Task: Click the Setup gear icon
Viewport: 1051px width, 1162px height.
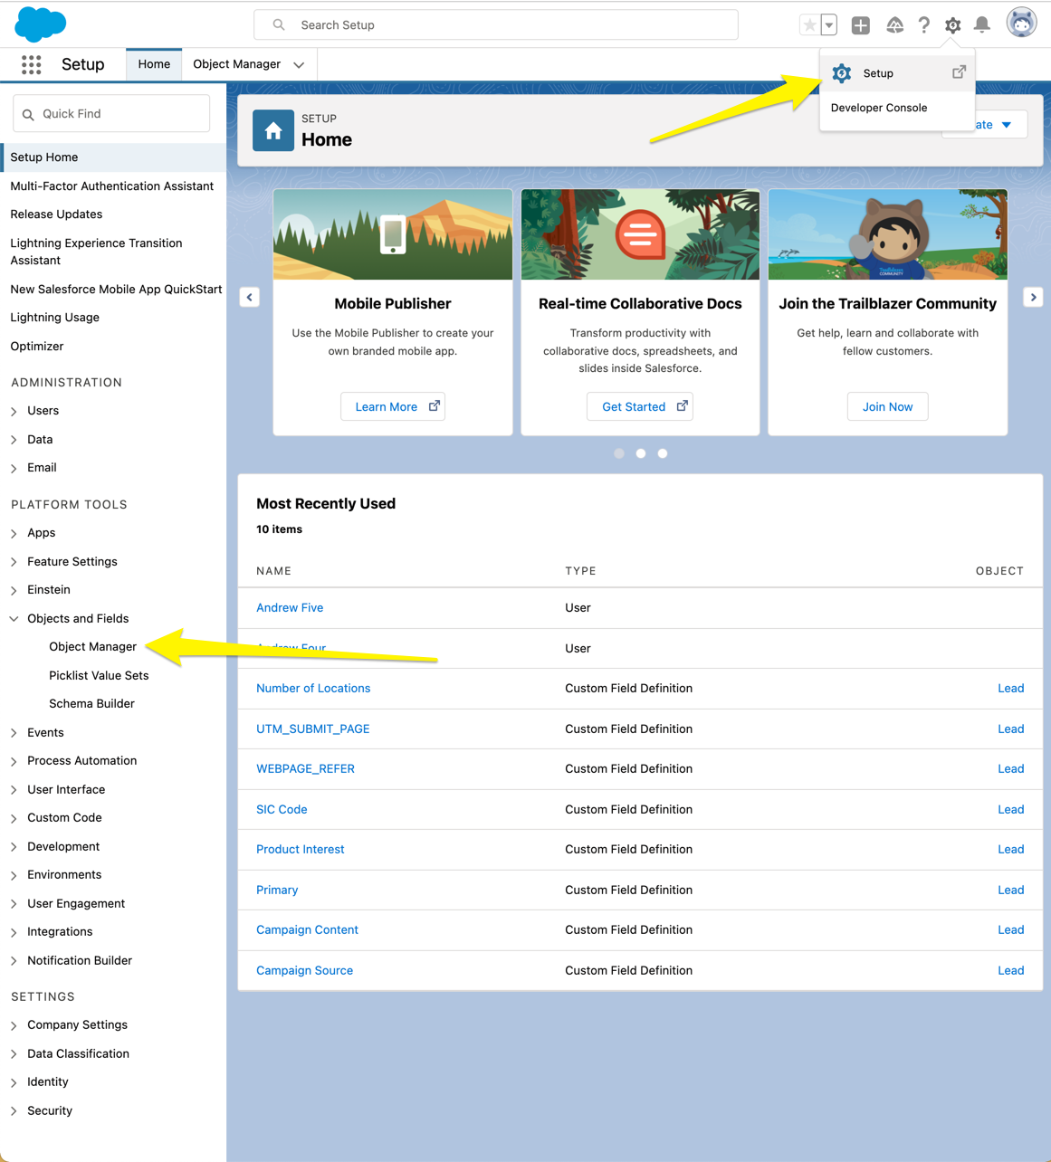Action: click(x=952, y=24)
